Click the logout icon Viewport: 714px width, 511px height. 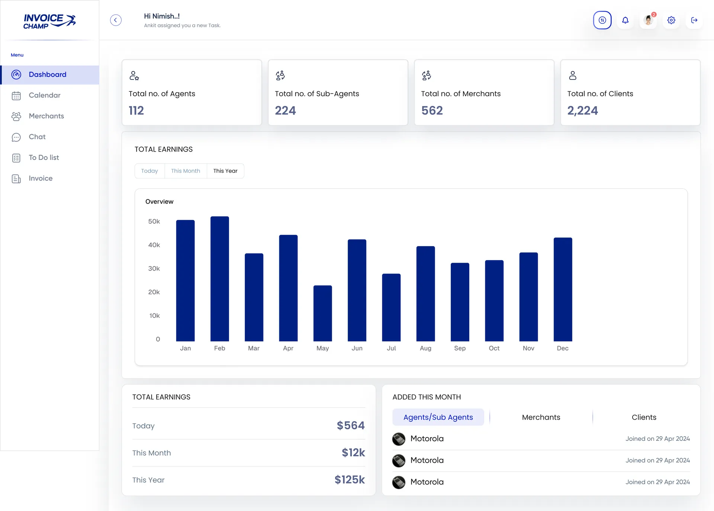click(x=694, y=20)
